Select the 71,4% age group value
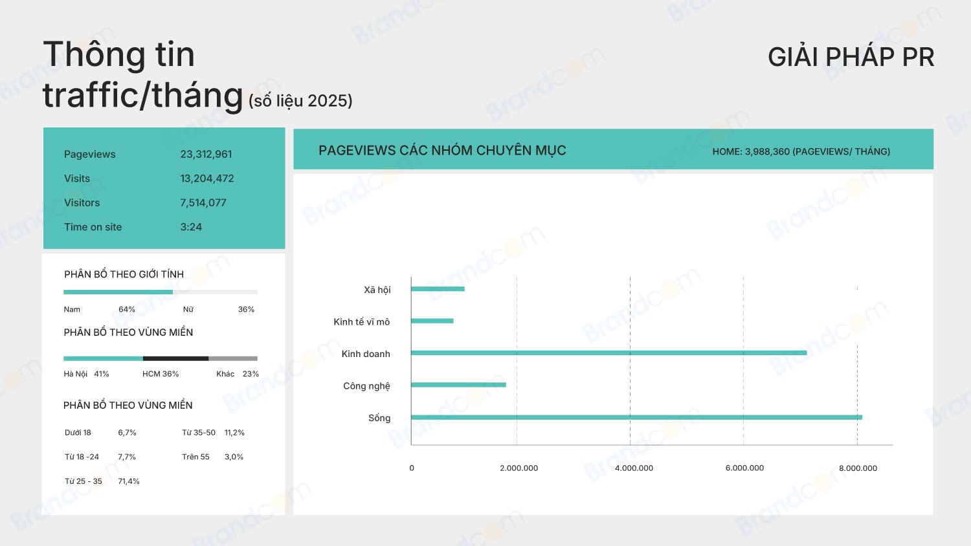Screen dimensions: 971x546 click(x=129, y=481)
